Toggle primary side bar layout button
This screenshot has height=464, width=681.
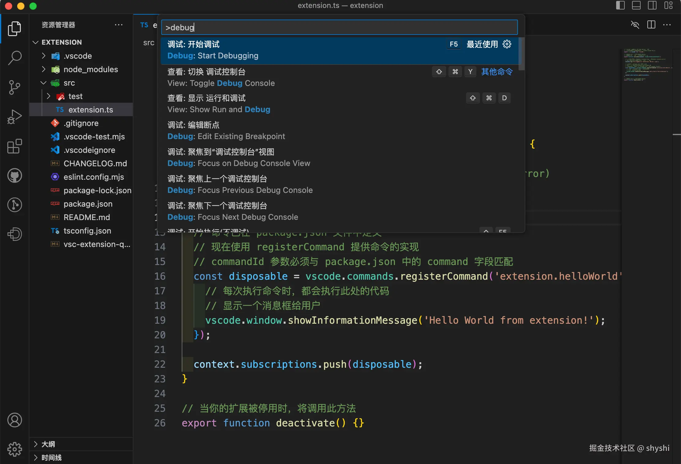pyautogui.click(x=620, y=6)
